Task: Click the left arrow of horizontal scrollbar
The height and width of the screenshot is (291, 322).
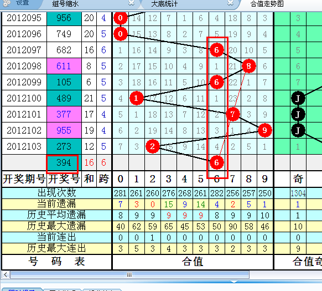Action: pos(6,275)
